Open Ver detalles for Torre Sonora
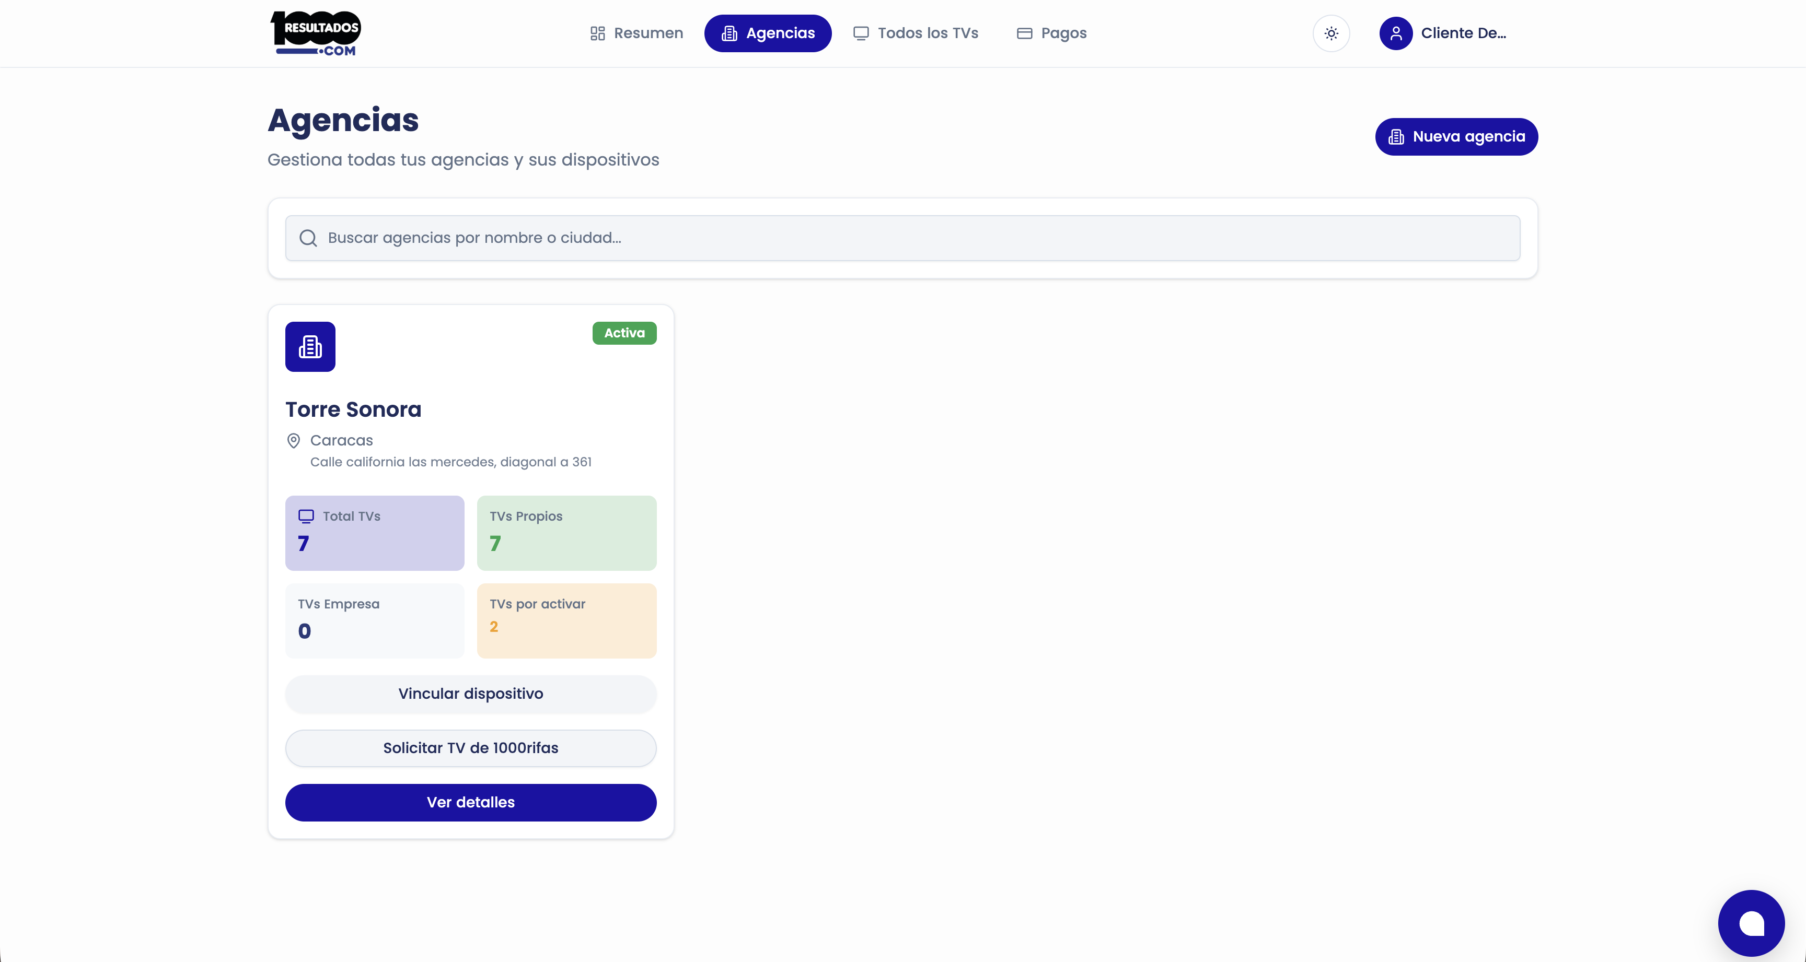The width and height of the screenshot is (1806, 962). coord(470,802)
